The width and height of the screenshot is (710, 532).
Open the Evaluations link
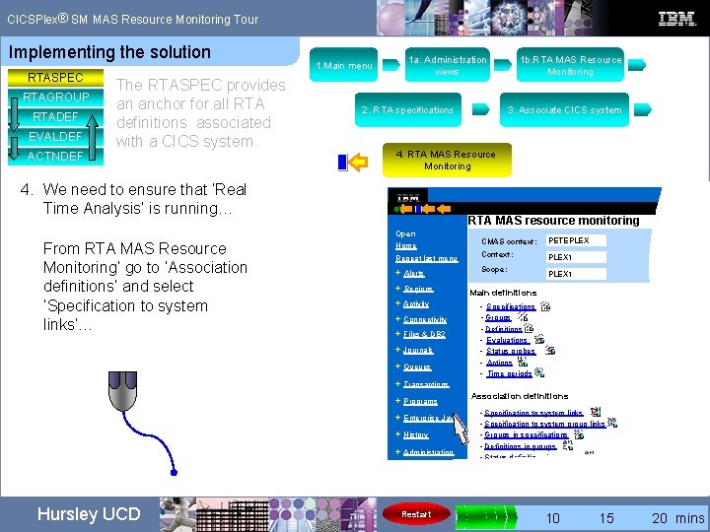(x=507, y=340)
